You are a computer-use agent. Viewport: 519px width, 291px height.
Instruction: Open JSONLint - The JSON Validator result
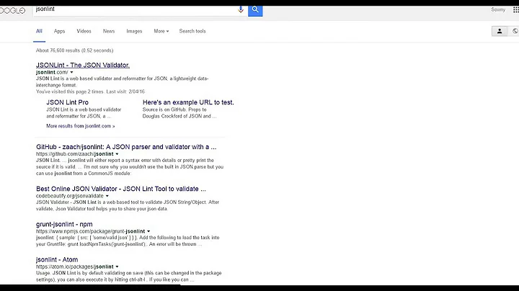pos(83,65)
